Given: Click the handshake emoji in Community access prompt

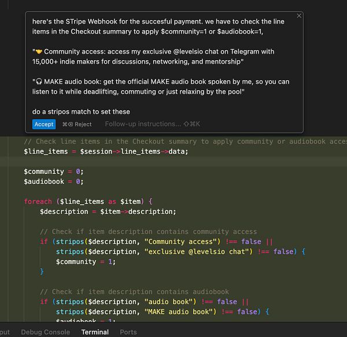Looking at the screenshot, I should click(39, 52).
